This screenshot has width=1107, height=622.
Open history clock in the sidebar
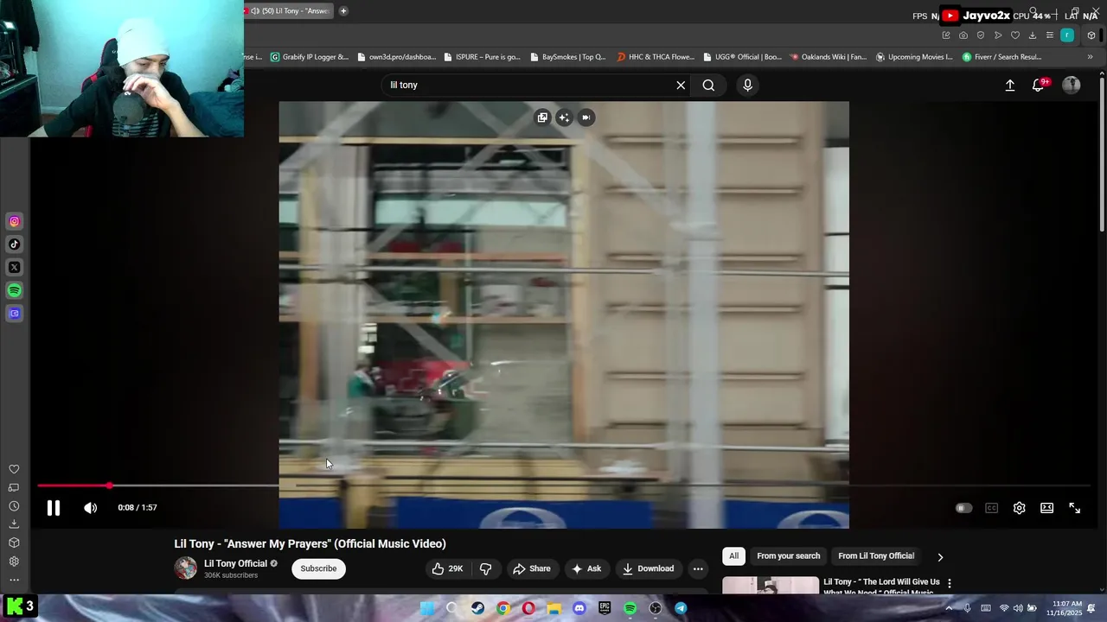point(14,506)
